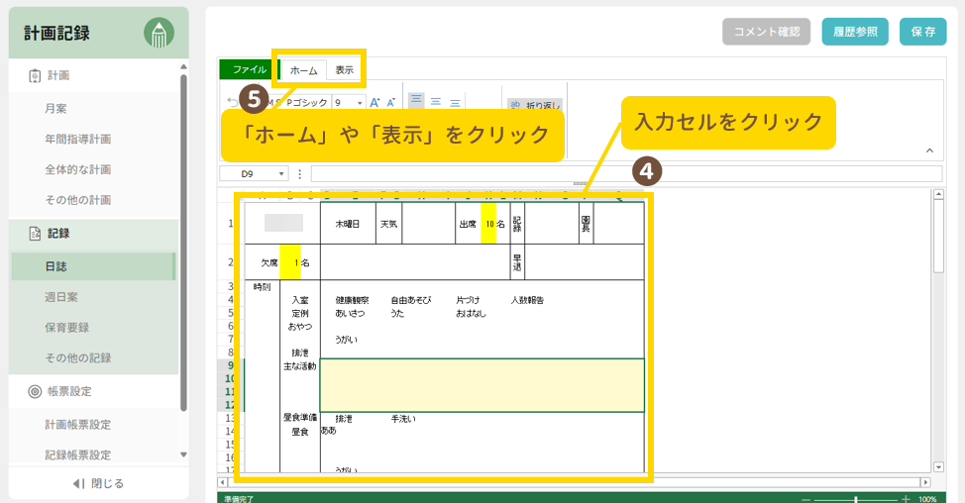Image resolution: width=965 pixels, height=503 pixels.
Task: Open the ファイル menu tab
Action: (x=249, y=70)
